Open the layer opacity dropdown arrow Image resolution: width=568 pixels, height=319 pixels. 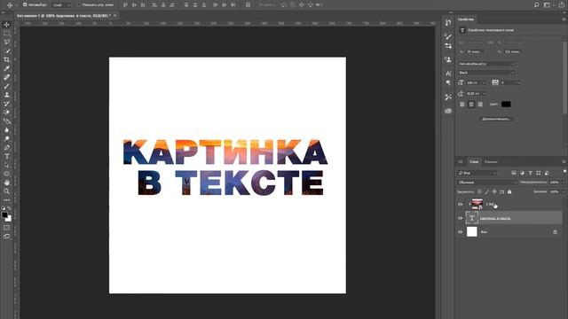(x=563, y=183)
